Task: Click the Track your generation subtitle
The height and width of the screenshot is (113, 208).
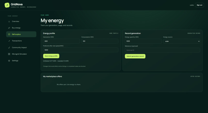Action: point(57,25)
